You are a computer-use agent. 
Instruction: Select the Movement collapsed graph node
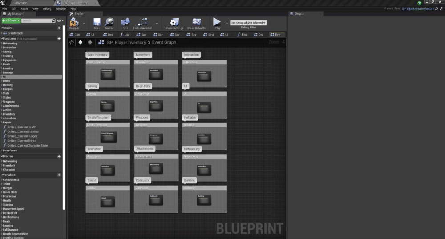point(156,74)
